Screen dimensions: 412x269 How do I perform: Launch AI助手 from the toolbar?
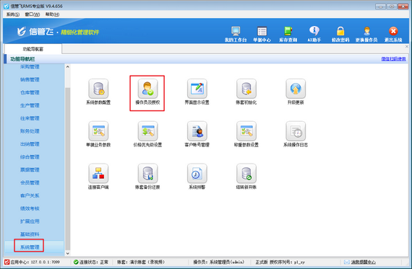314,34
